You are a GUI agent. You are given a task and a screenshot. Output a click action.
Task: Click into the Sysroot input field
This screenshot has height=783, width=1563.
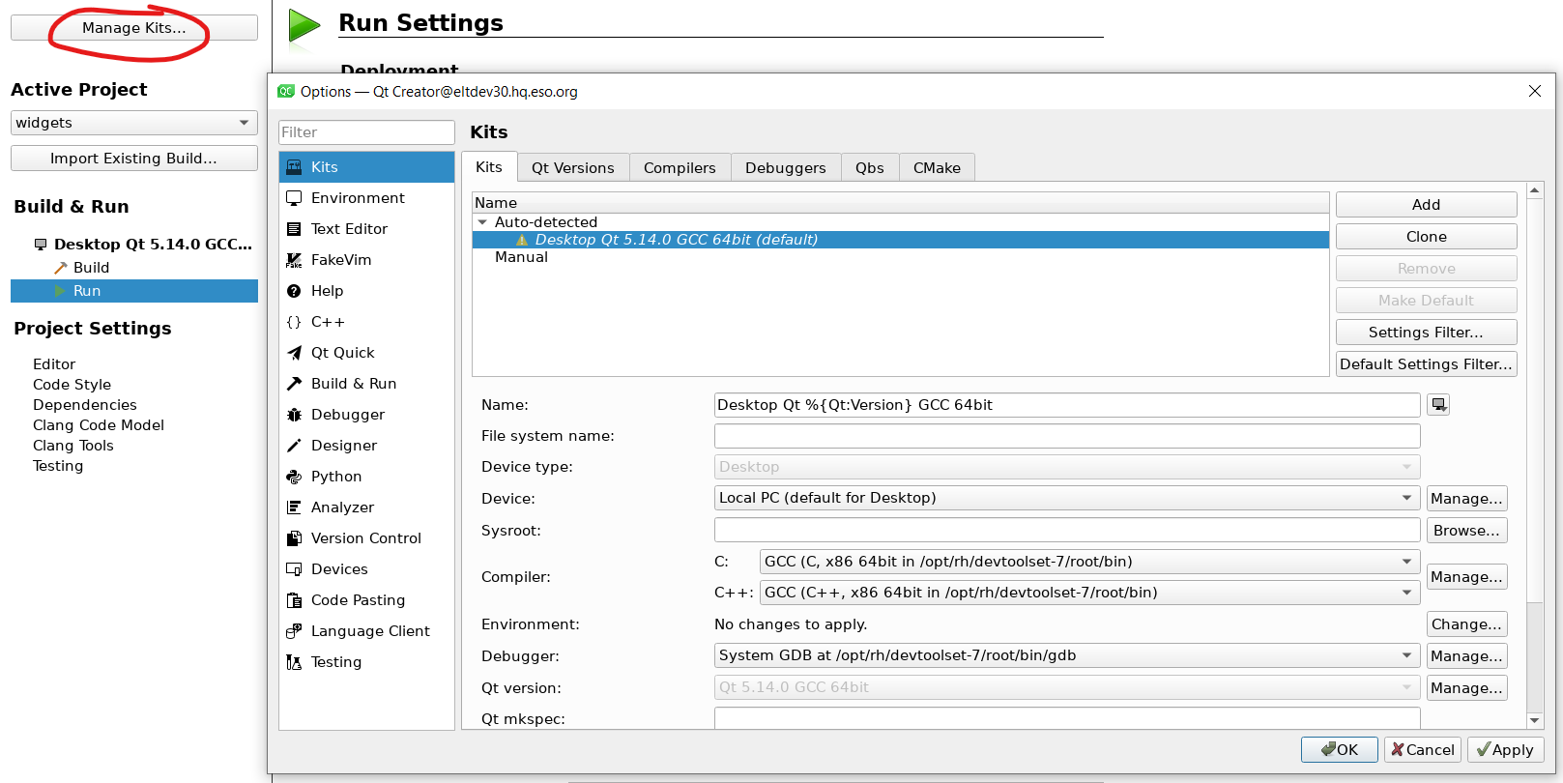click(1066, 530)
